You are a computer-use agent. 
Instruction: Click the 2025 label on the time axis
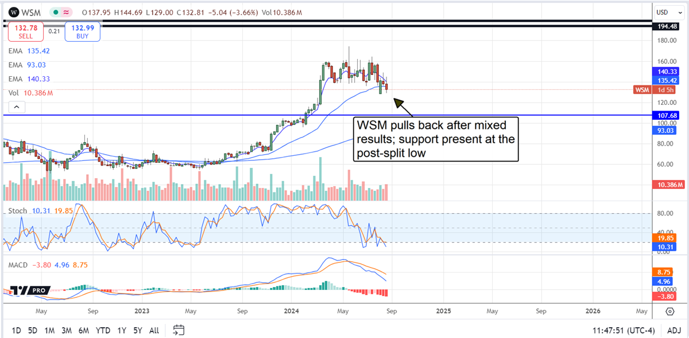point(443,311)
